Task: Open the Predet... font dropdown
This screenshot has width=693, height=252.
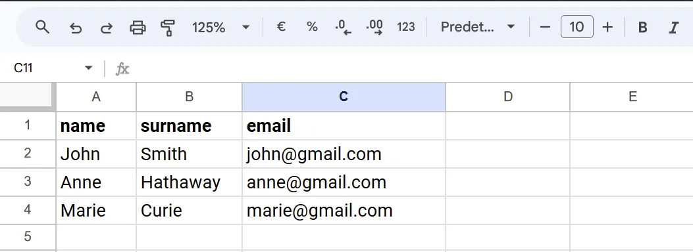Action: 478,28
